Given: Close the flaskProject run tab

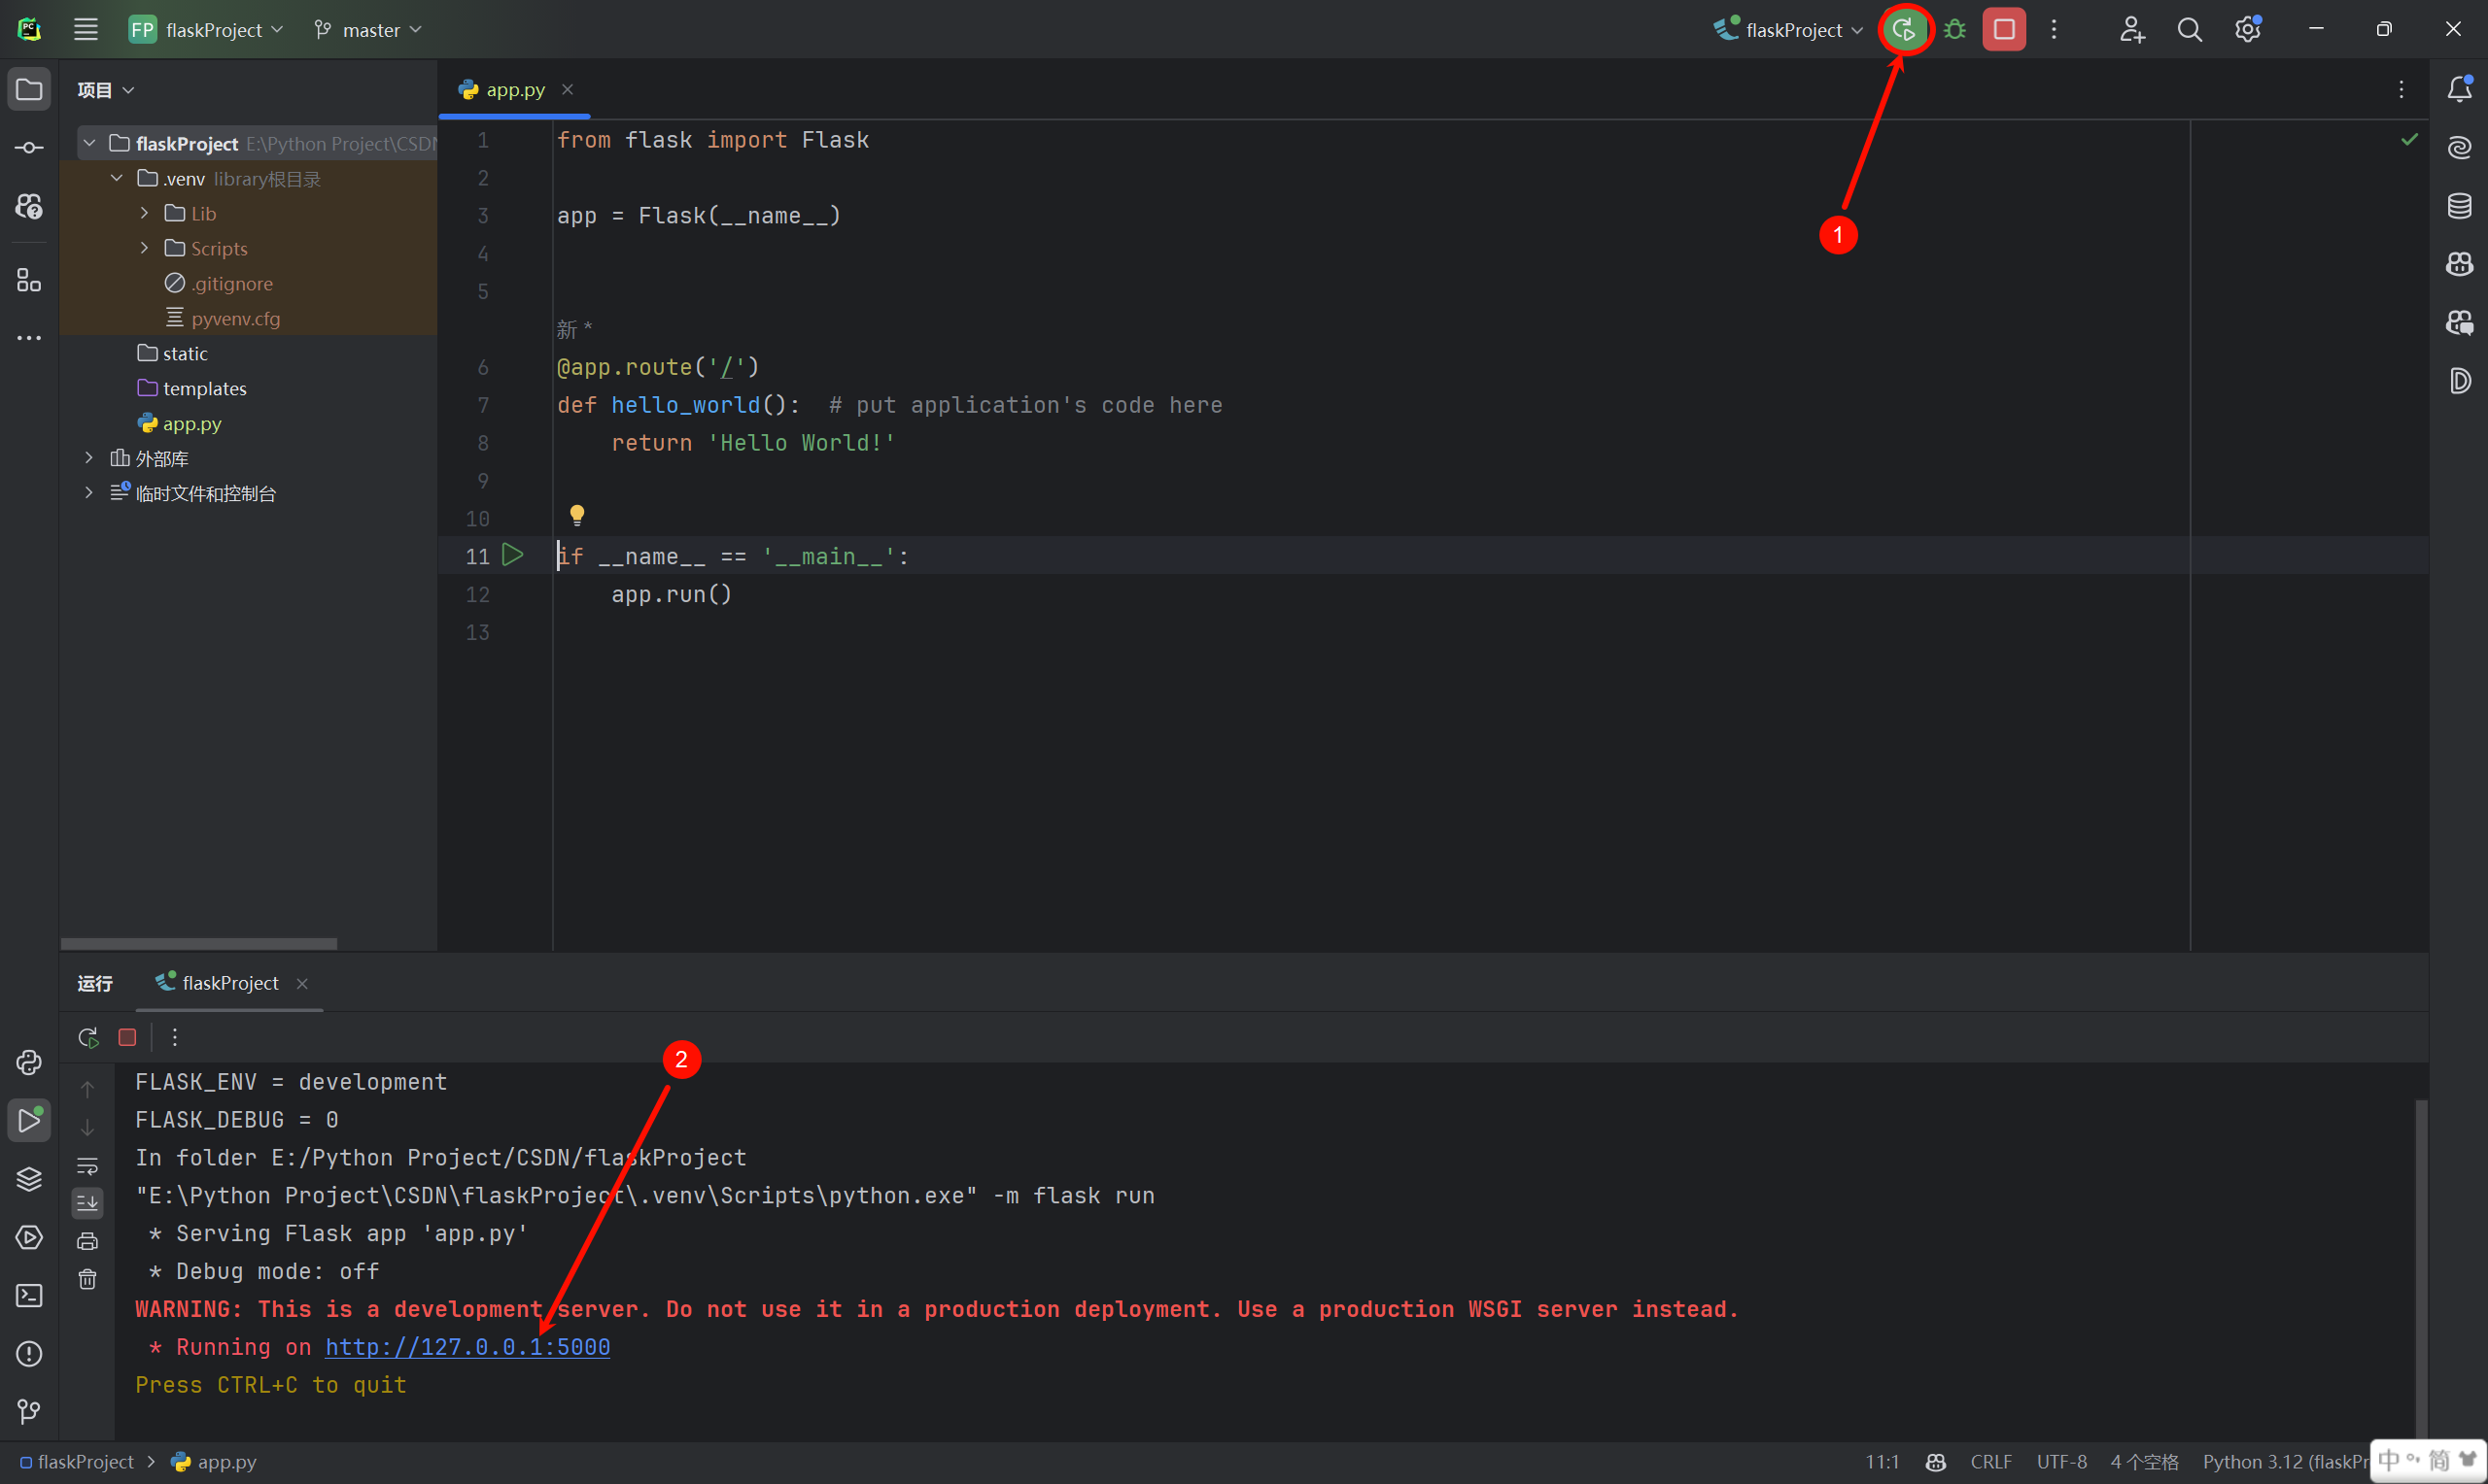Looking at the screenshot, I should [x=302, y=984].
